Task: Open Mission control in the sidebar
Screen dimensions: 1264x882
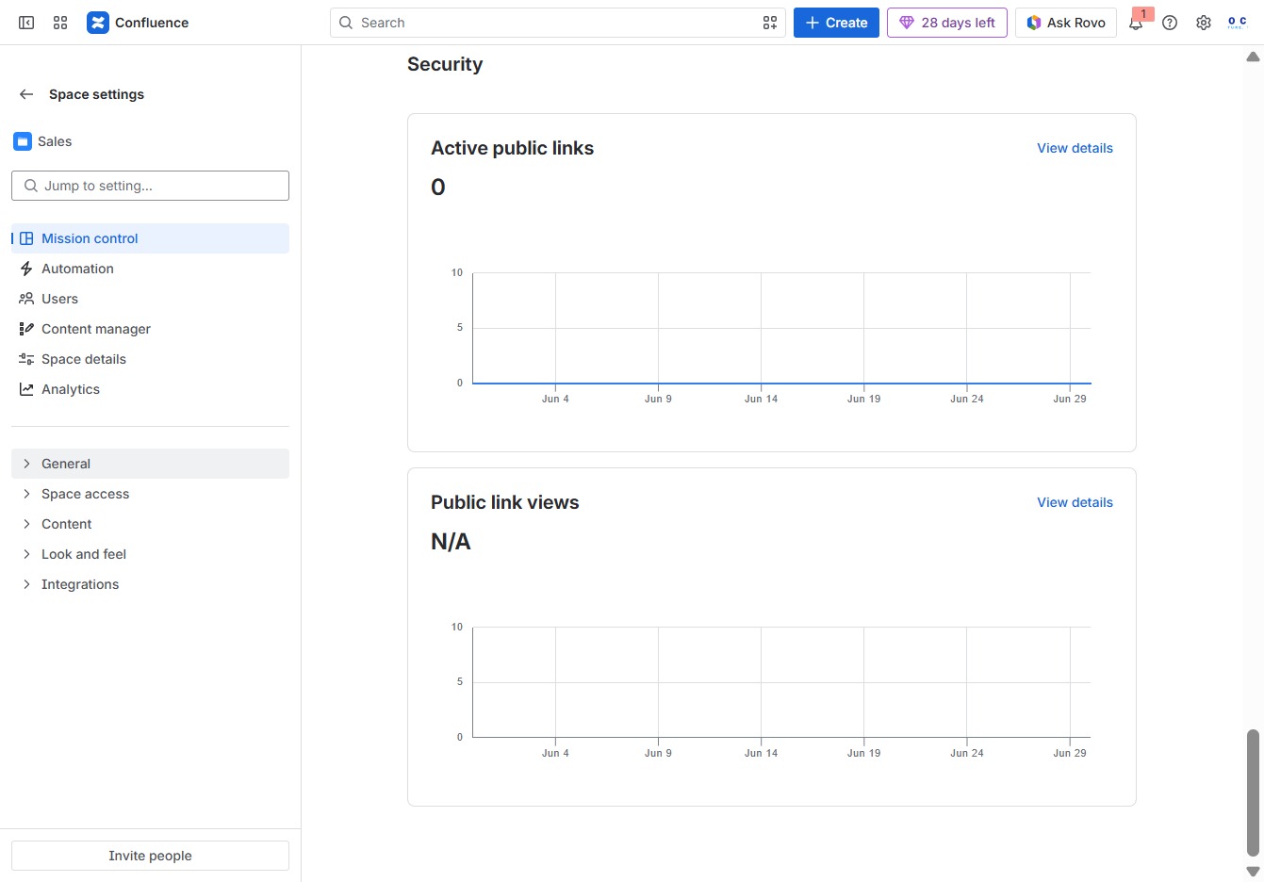Action: click(x=150, y=238)
